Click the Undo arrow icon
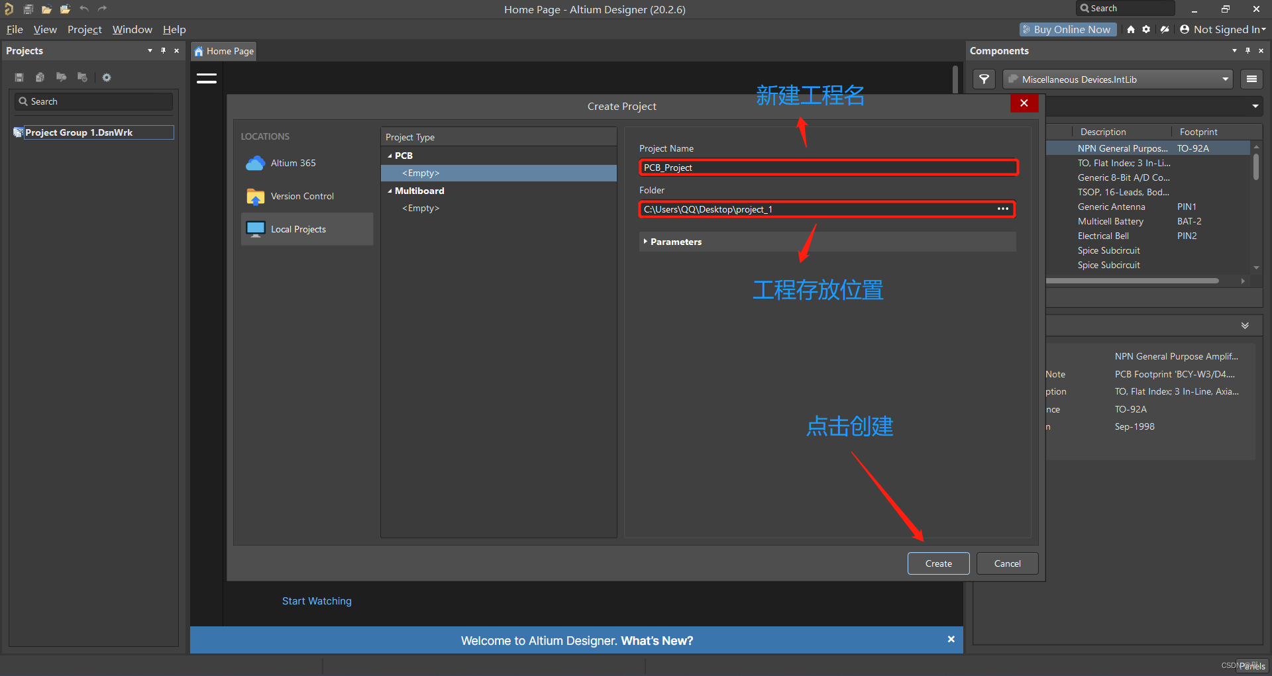The height and width of the screenshot is (676, 1272). 84,9
